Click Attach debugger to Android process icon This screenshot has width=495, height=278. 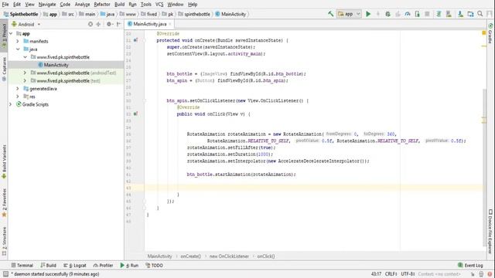pos(418,14)
